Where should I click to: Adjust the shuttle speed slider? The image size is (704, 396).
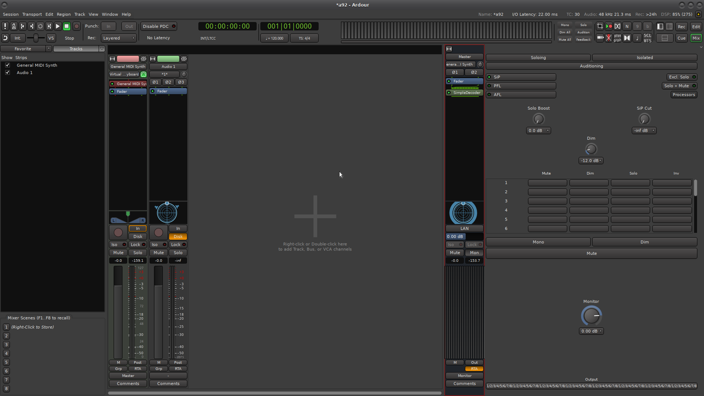[36, 38]
